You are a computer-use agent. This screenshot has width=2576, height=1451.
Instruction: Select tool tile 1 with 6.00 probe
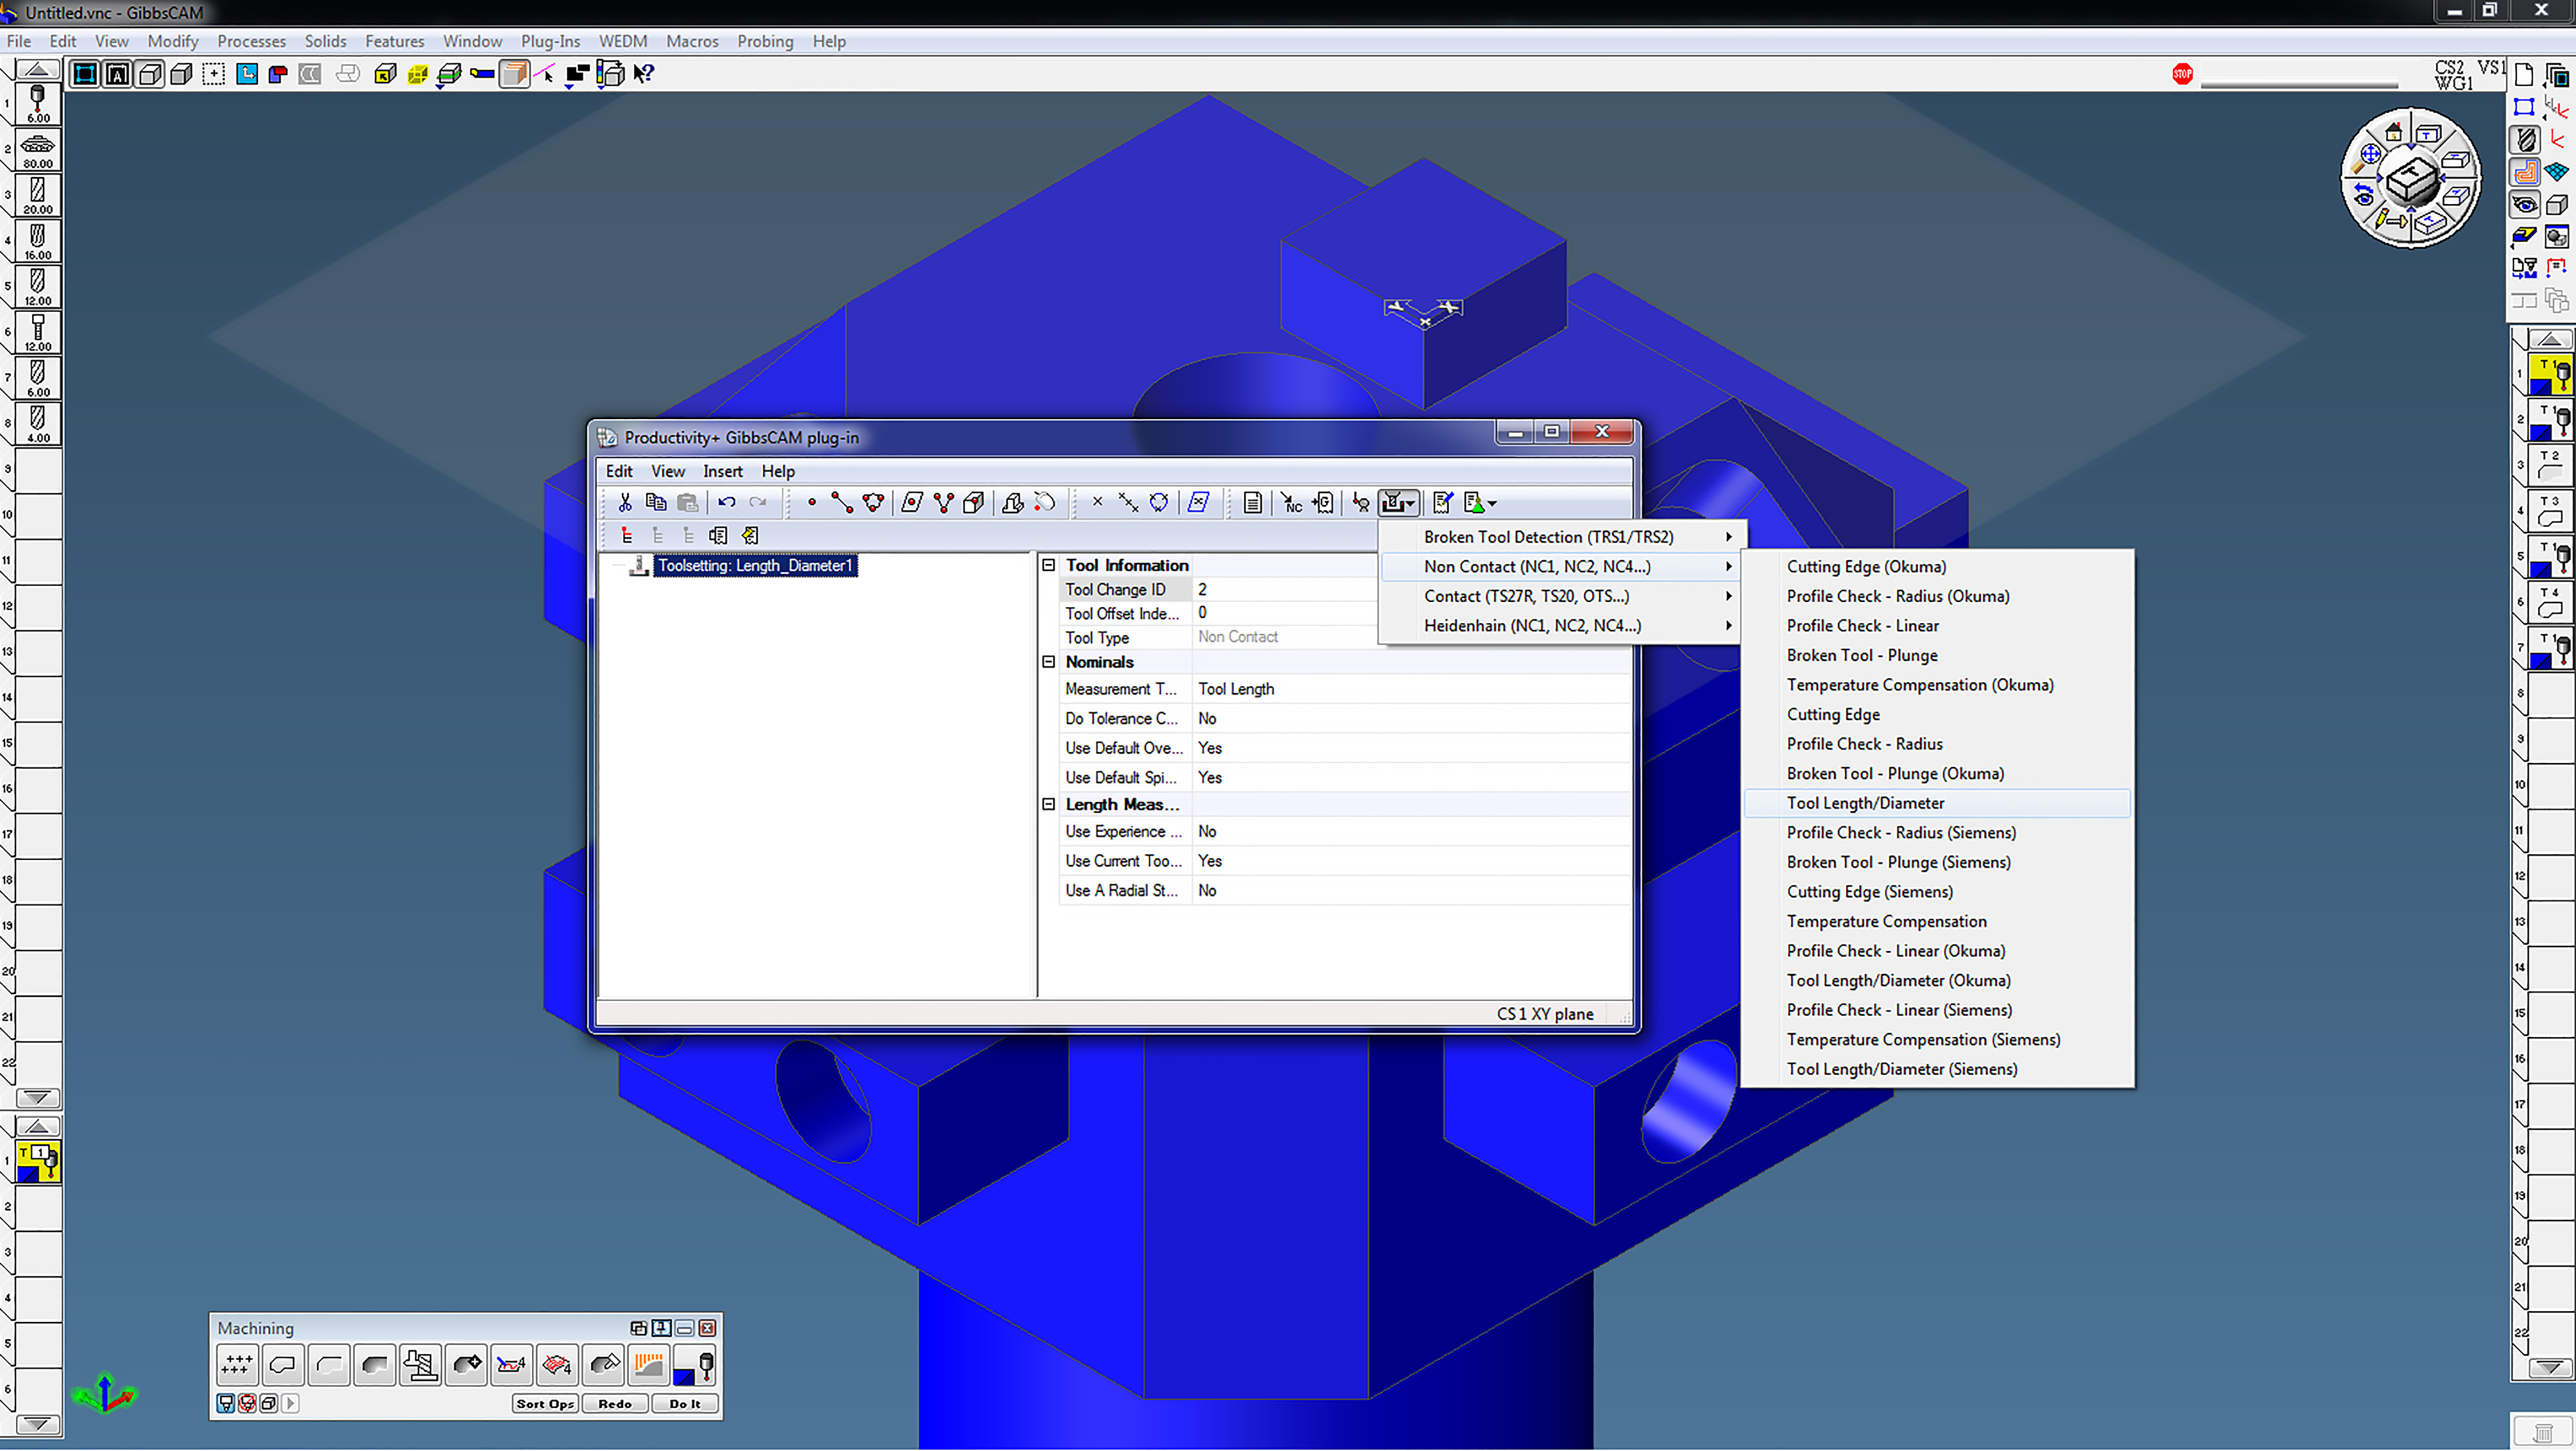point(38,104)
